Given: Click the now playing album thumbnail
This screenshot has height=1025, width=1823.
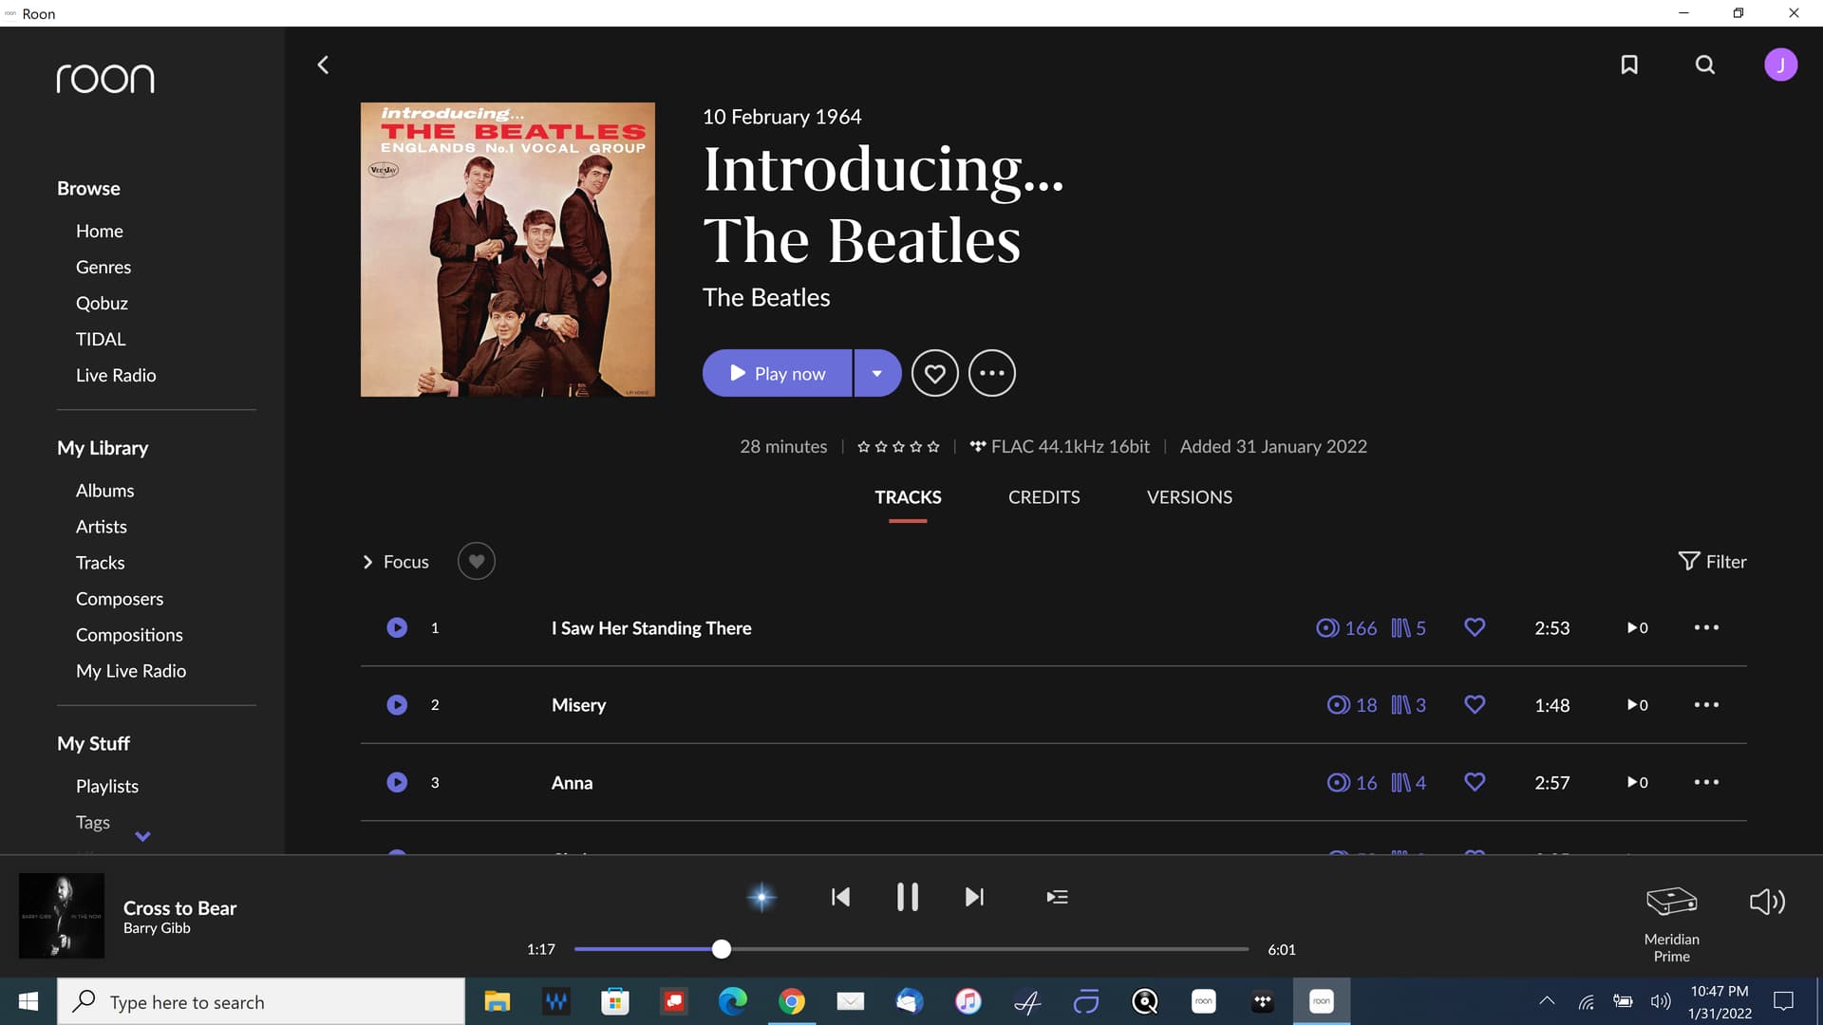Looking at the screenshot, I should (x=62, y=916).
